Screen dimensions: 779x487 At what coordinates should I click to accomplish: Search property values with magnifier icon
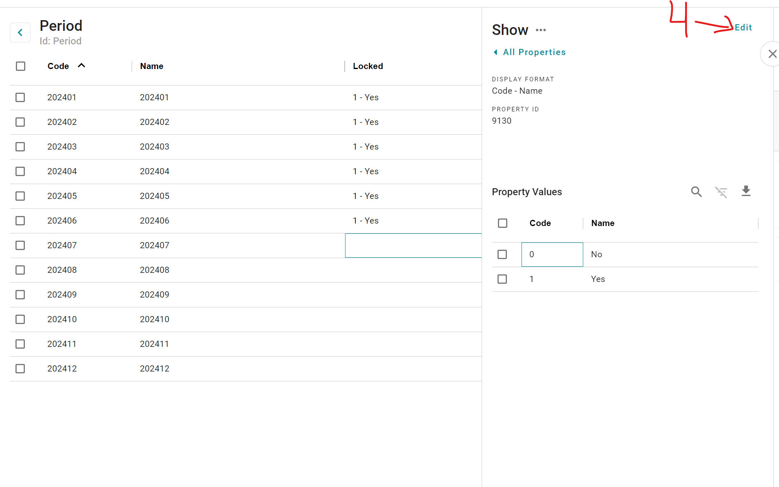696,192
